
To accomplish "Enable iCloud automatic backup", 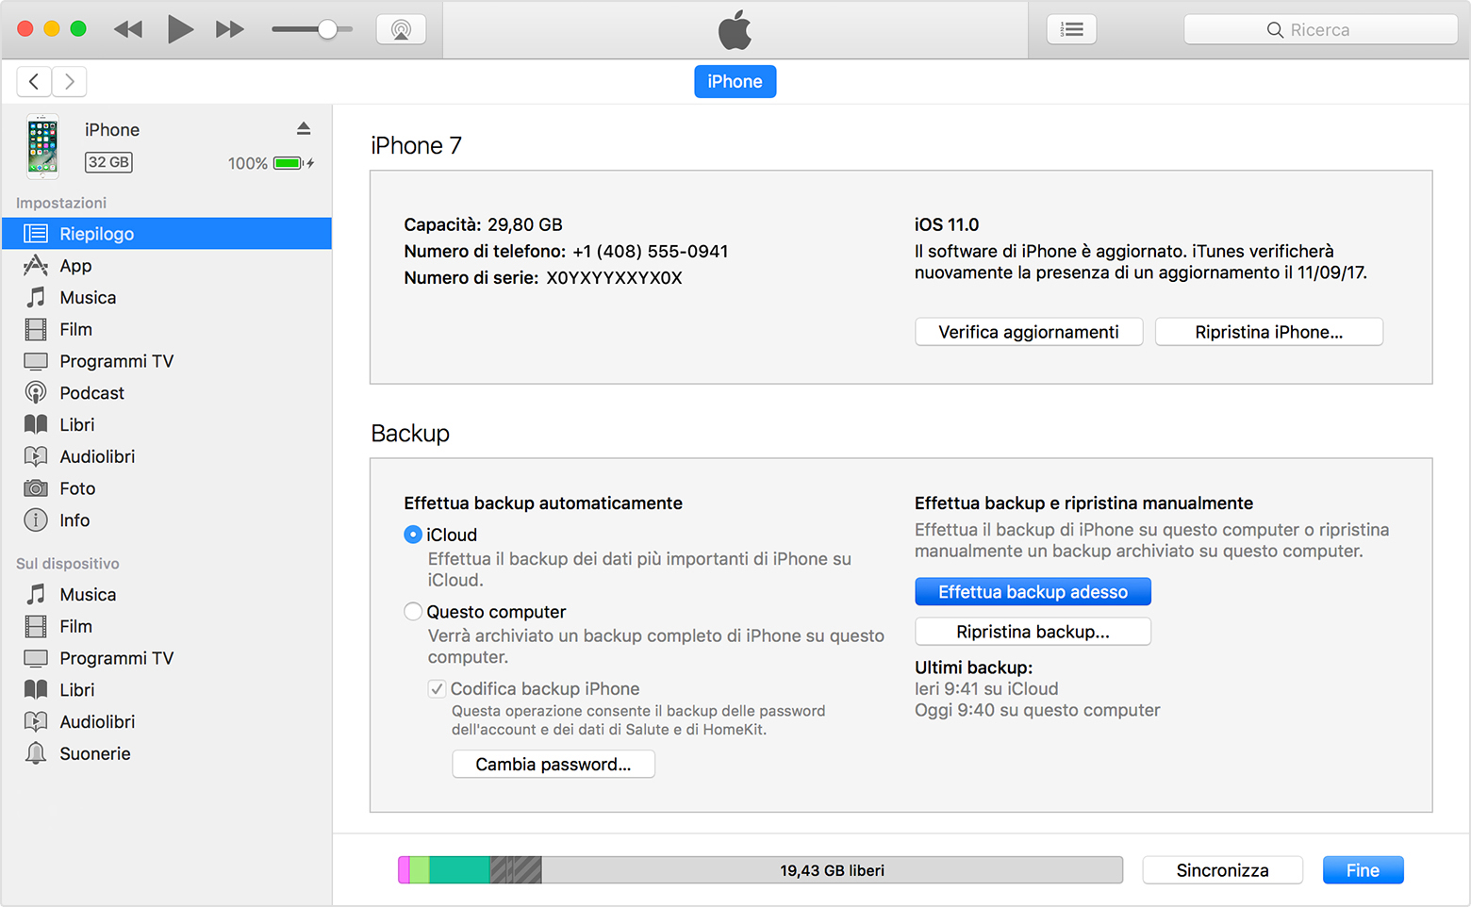I will pyautogui.click(x=412, y=534).
